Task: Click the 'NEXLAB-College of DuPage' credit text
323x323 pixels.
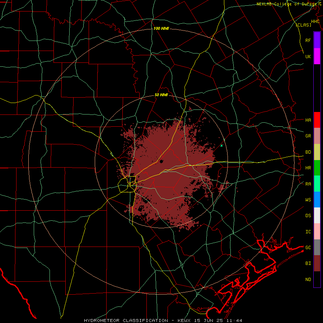Action: 286,4
